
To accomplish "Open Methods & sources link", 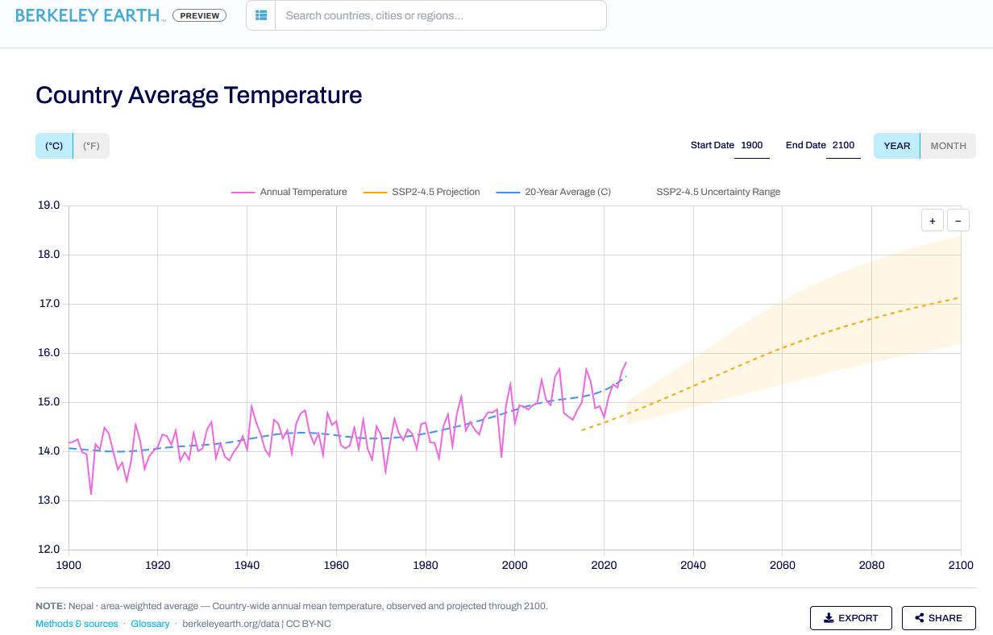I will [x=77, y=624].
